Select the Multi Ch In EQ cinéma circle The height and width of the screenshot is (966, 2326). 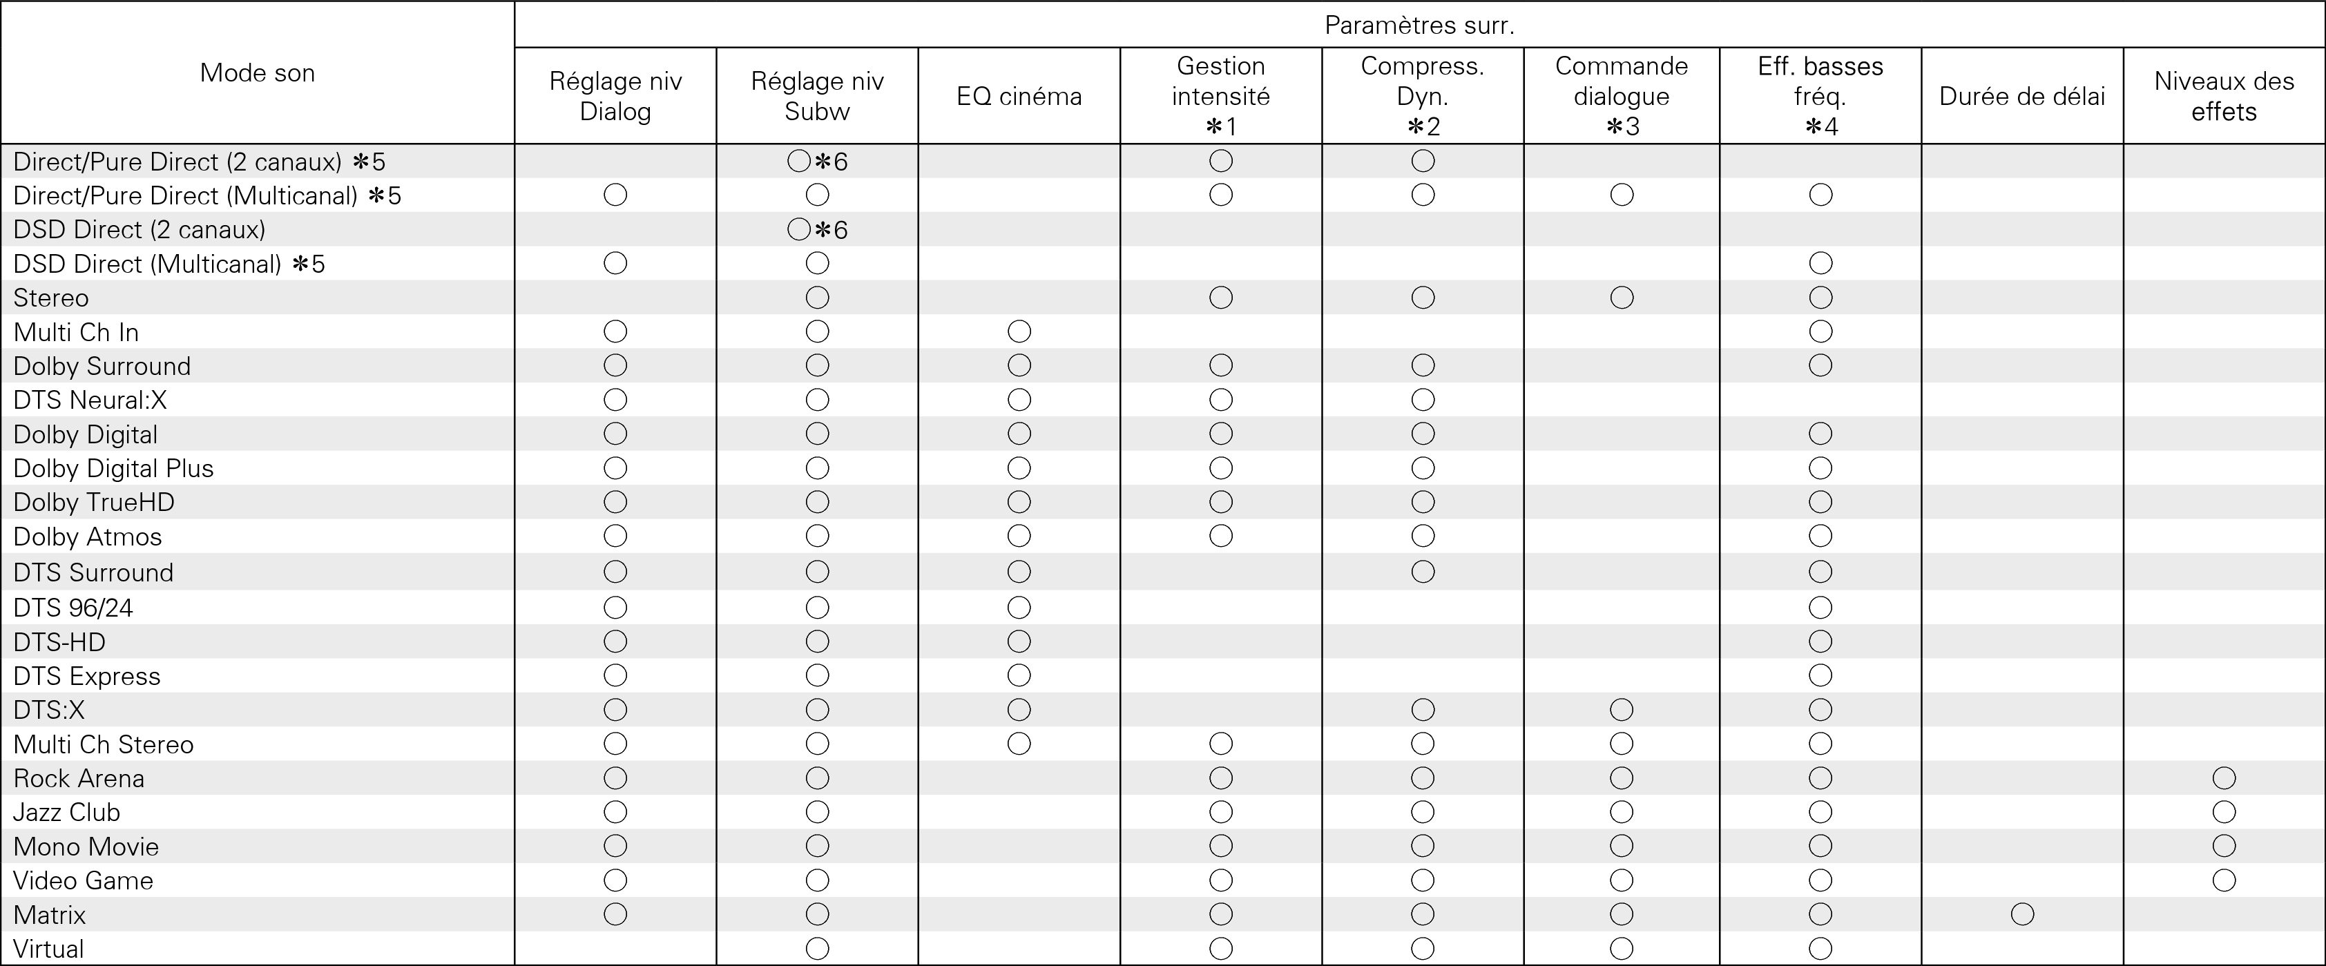pyautogui.click(x=1019, y=332)
